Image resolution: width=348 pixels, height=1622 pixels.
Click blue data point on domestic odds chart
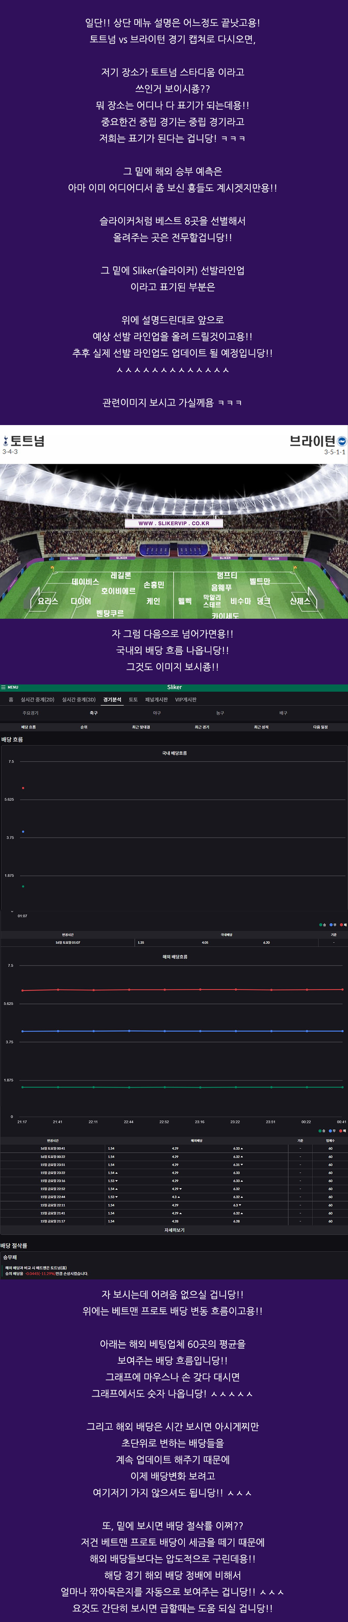23,831
